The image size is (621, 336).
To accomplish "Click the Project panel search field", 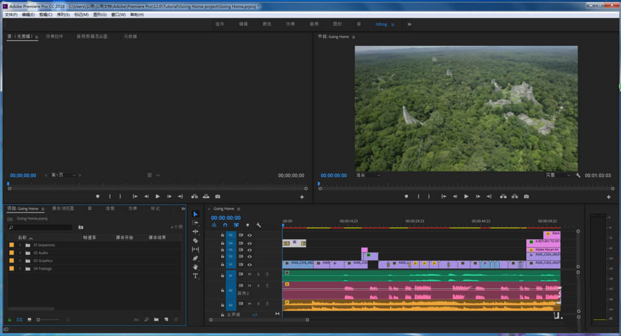I will pos(40,227).
